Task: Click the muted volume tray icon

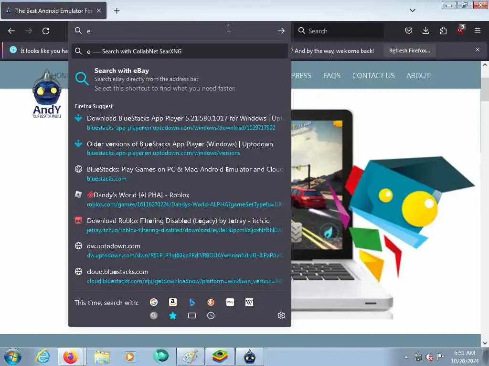Action: point(429,357)
